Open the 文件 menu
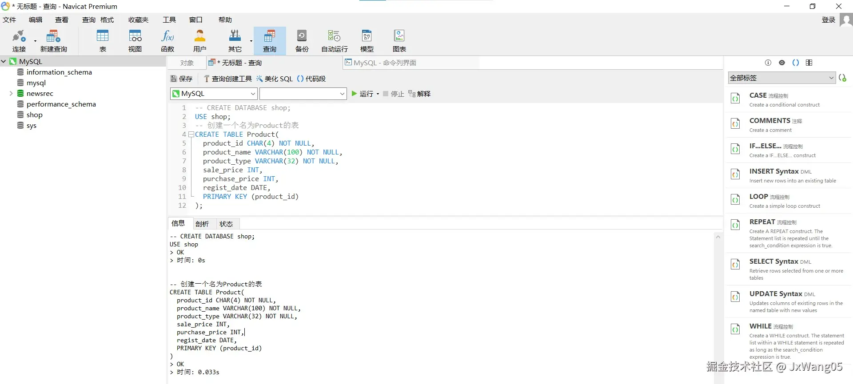 pos(9,20)
